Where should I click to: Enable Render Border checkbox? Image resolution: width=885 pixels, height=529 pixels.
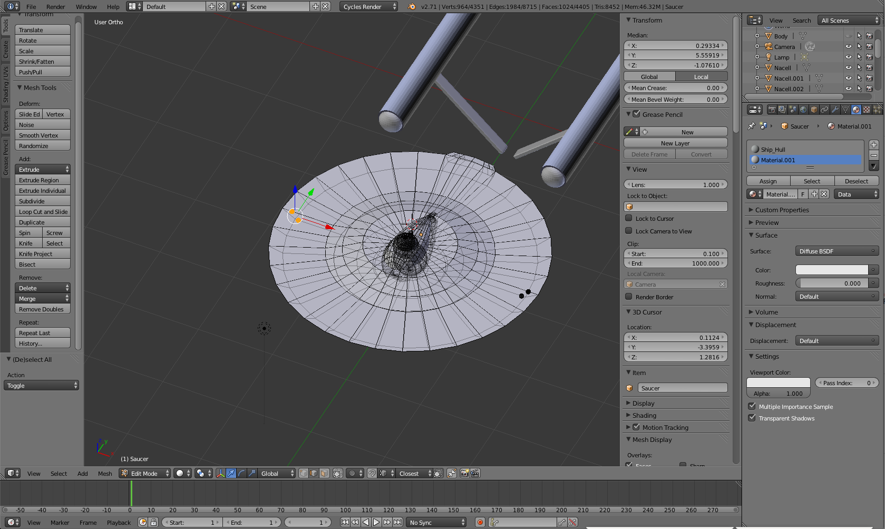coord(629,297)
